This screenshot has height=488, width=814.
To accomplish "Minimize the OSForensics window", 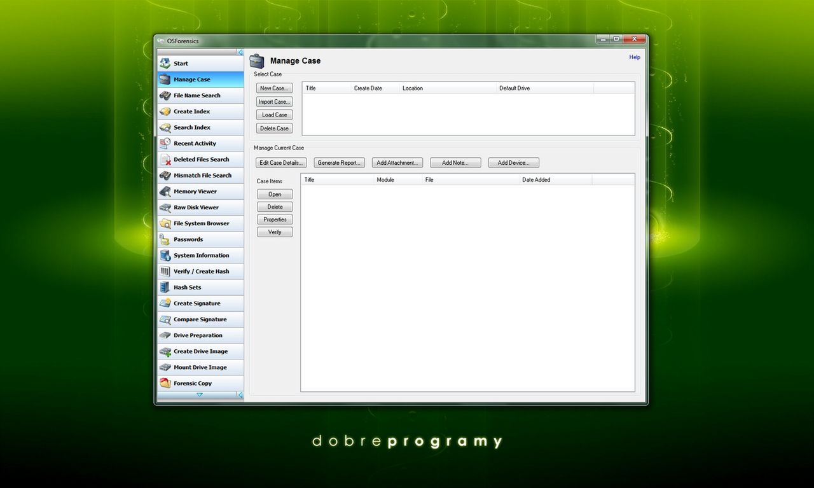I will (603, 39).
